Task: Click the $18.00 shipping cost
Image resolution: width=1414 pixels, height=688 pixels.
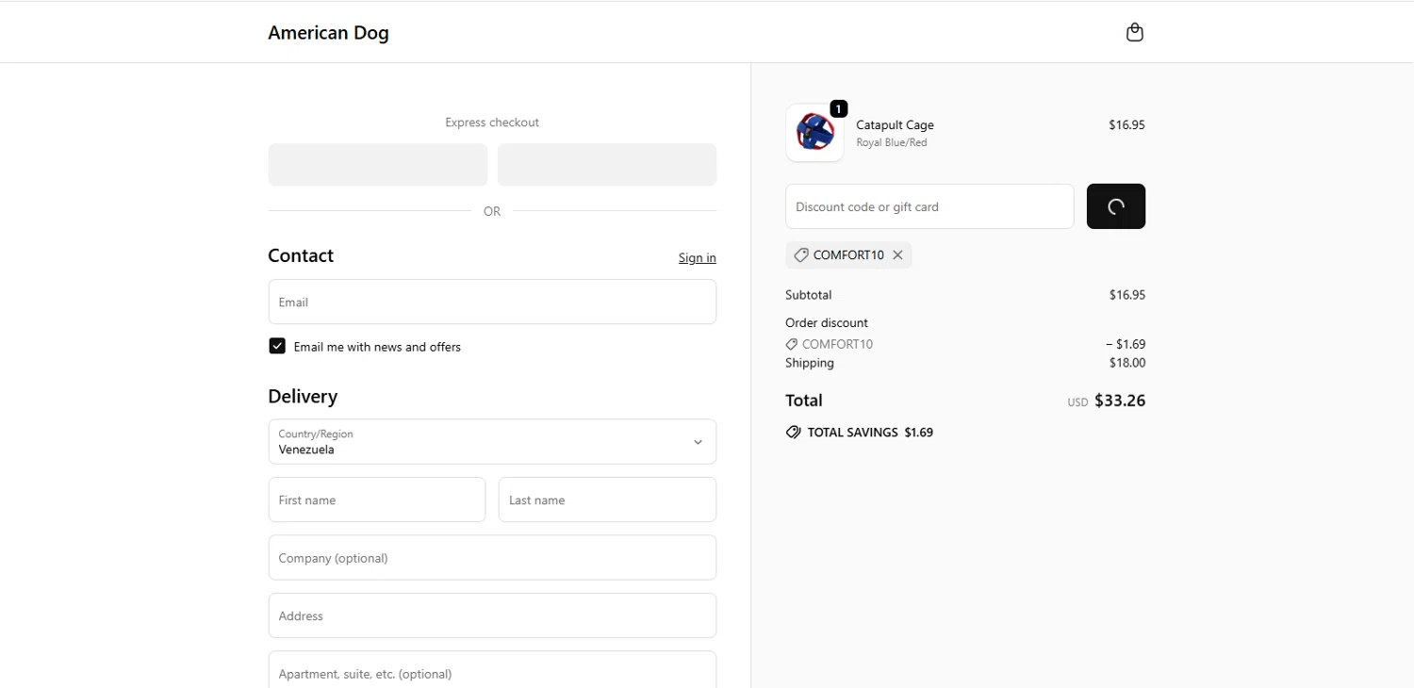Action: pyautogui.click(x=1127, y=363)
